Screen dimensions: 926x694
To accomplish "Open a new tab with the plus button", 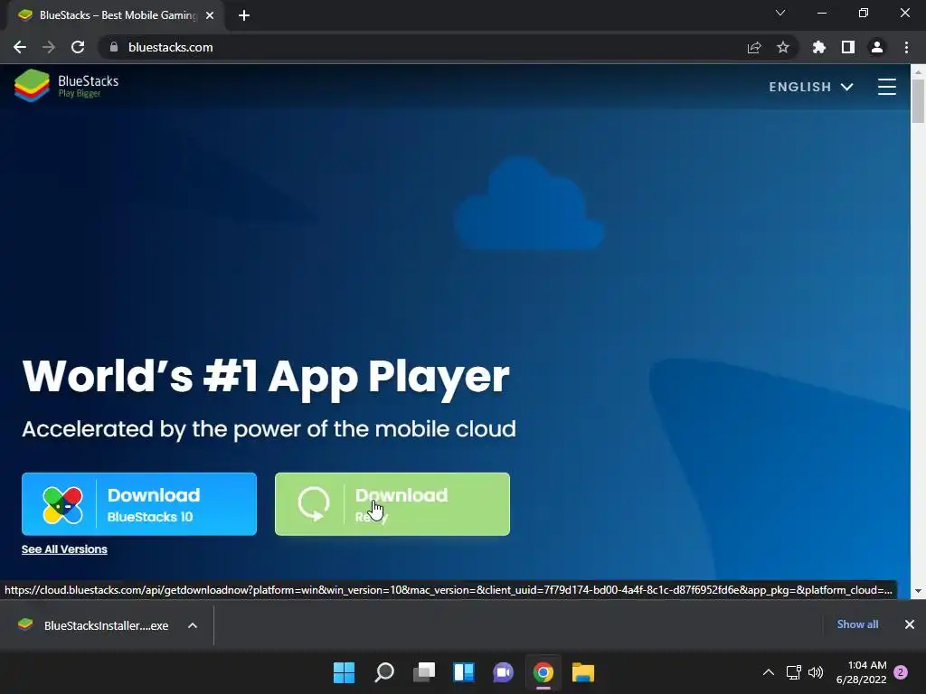I will (x=244, y=15).
